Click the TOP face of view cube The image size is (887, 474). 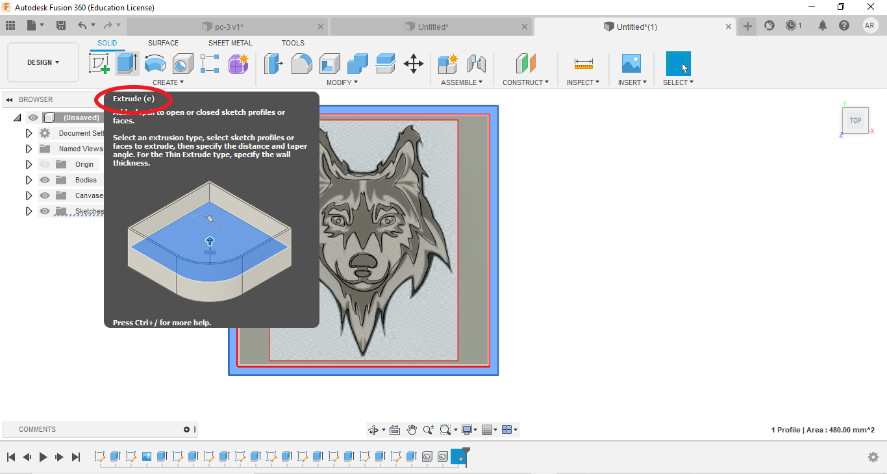click(855, 120)
